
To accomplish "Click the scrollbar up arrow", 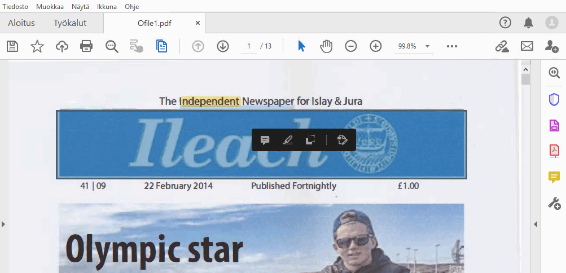I will tap(525, 69).
